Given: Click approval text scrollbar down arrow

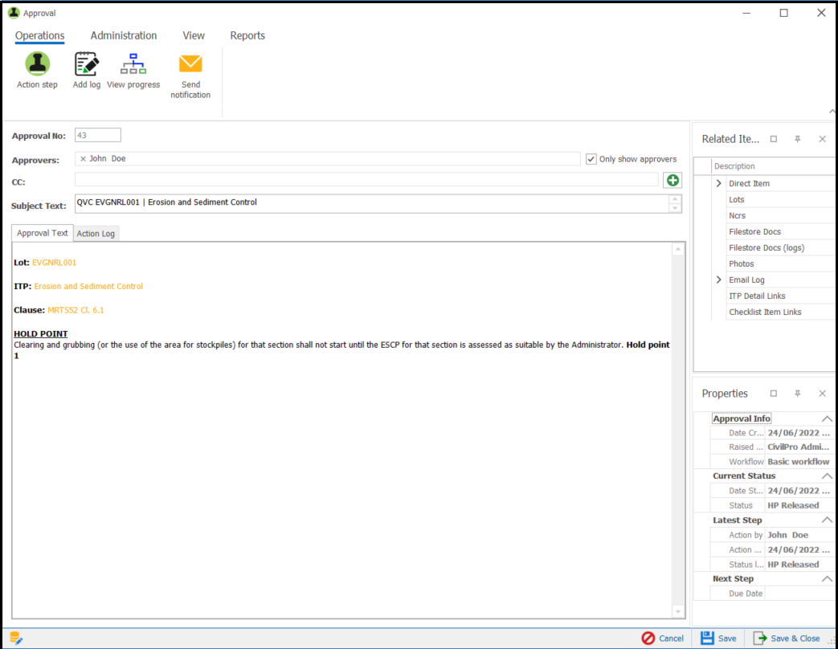Looking at the screenshot, I should tap(677, 611).
